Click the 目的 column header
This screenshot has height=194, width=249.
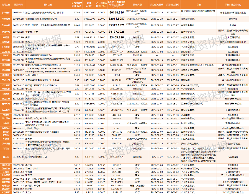tap(199, 5)
